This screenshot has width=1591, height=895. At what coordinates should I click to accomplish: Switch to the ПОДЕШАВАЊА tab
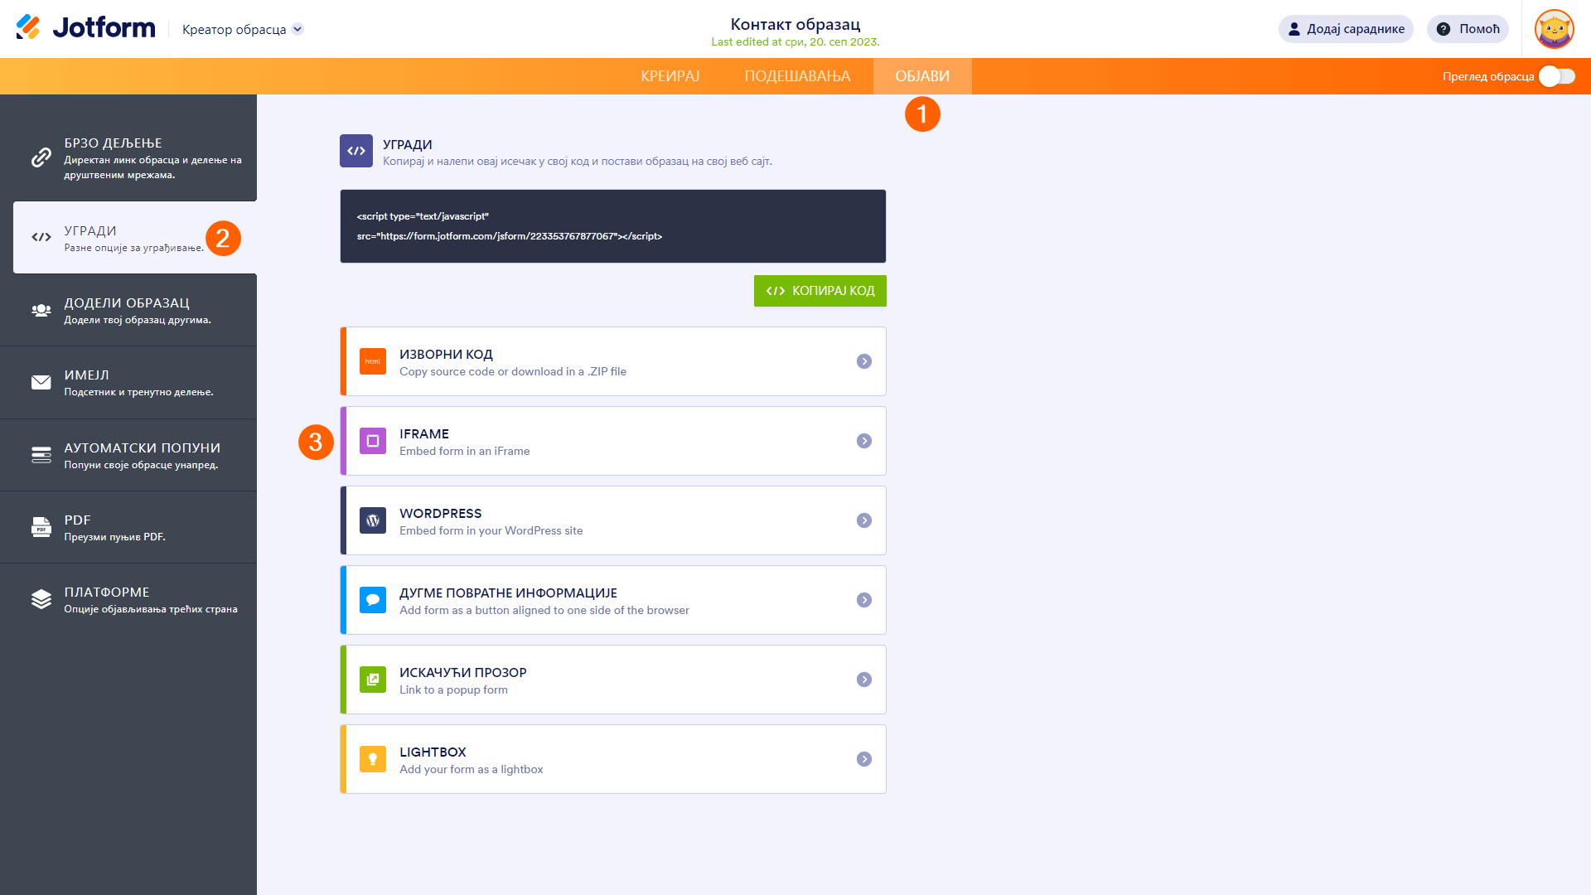pos(797,76)
